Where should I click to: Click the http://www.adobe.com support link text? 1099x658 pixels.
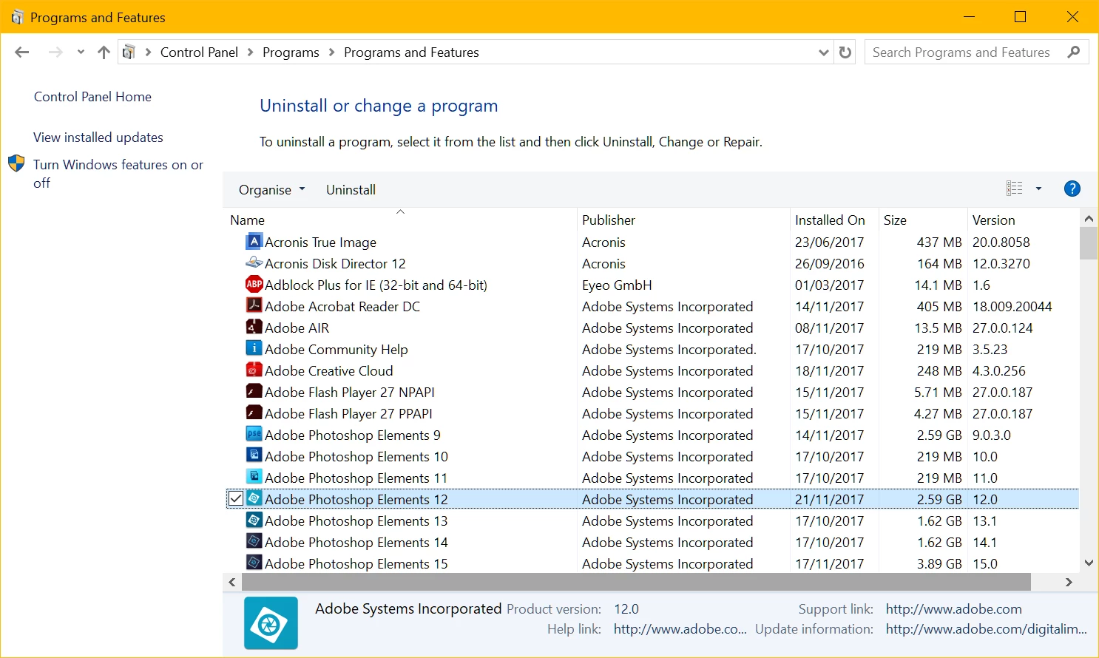(953, 609)
